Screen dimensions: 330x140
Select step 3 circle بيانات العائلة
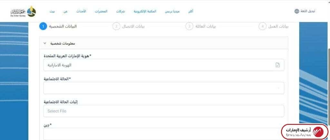189,26
